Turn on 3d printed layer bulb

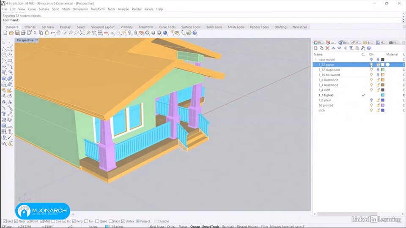(371, 105)
